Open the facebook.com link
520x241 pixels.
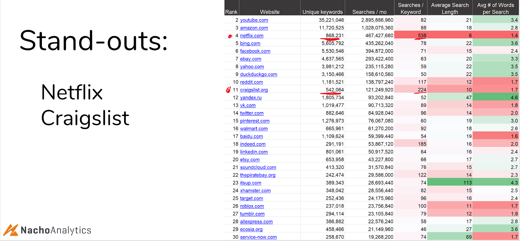tap(255, 51)
